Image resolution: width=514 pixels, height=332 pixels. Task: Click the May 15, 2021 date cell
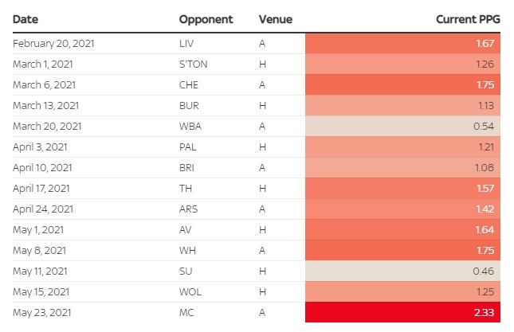(x=41, y=291)
